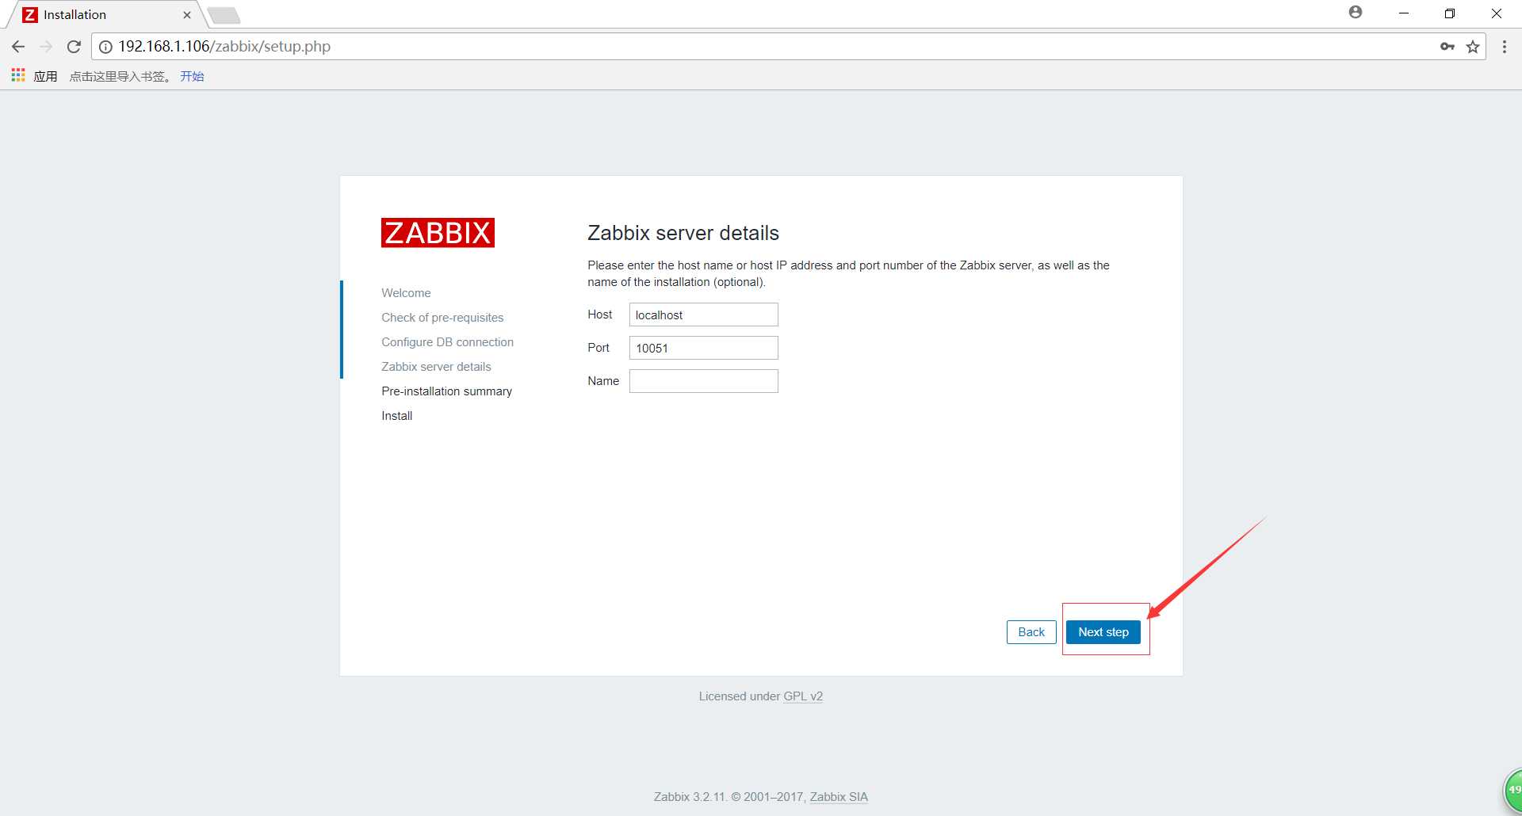
Task: Click the green circular badge at corner
Action: [x=1513, y=790]
